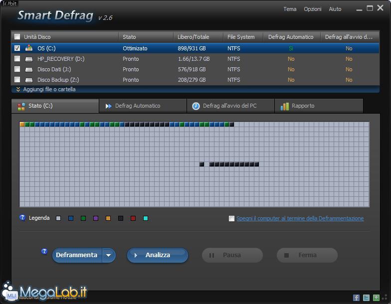Click the blue legend color swatch
This screenshot has width=391, height=304.
click(x=71, y=218)
